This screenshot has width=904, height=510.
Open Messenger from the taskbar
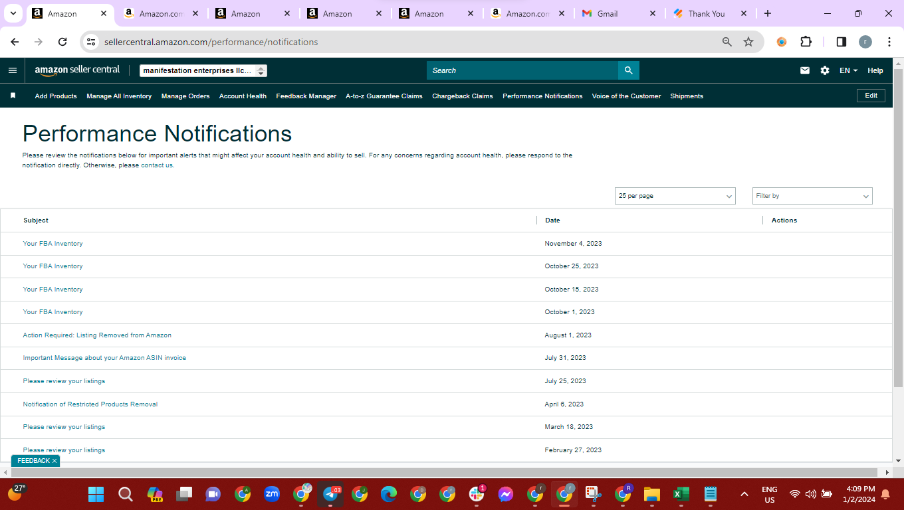pyautogui.click(x=505, y=494)
